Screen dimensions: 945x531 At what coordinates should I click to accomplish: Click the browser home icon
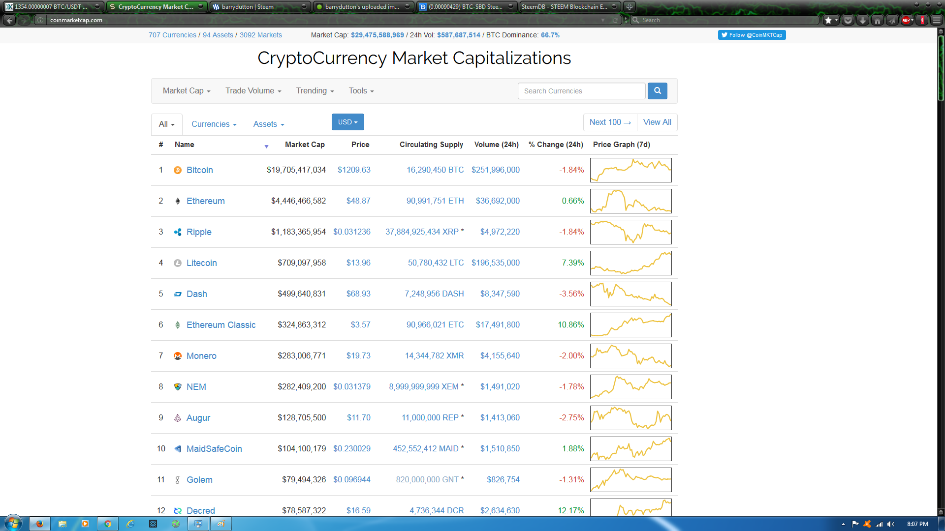877,20
